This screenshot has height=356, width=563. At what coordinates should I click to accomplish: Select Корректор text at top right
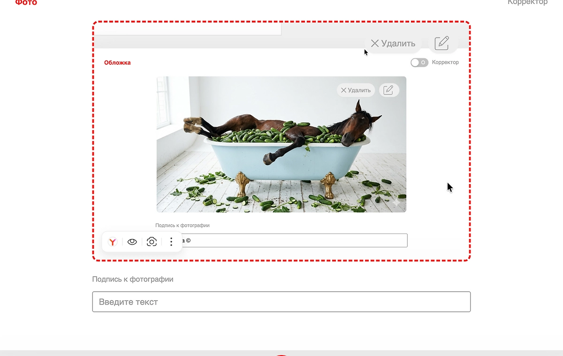coord(527,2)
